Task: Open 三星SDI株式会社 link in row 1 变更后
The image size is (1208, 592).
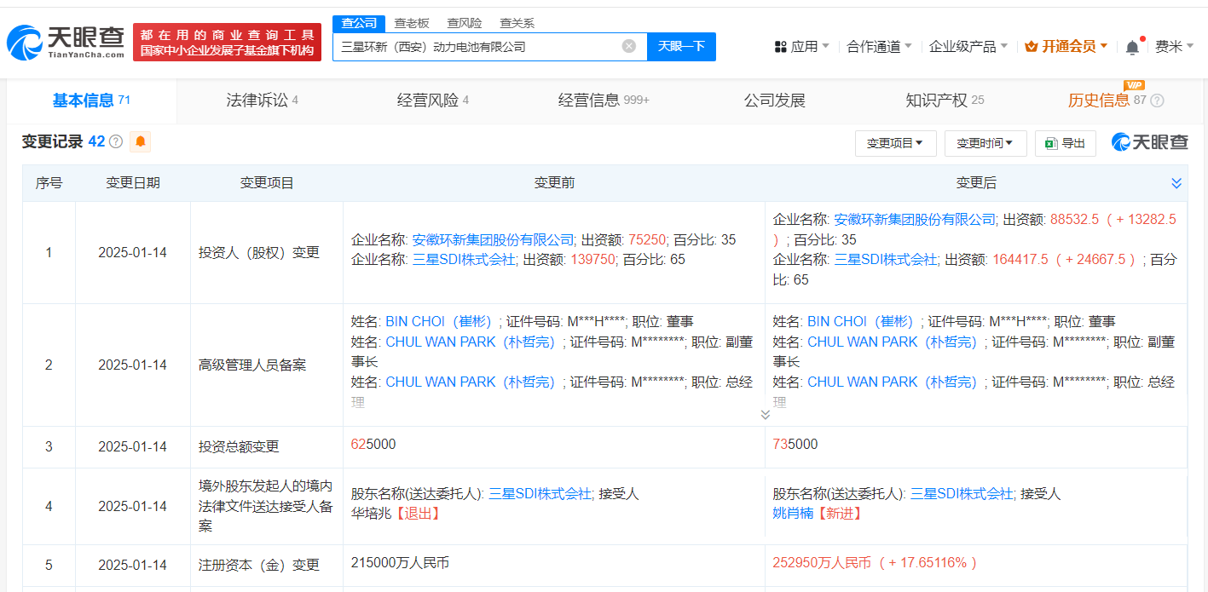Action: [886, 259]
